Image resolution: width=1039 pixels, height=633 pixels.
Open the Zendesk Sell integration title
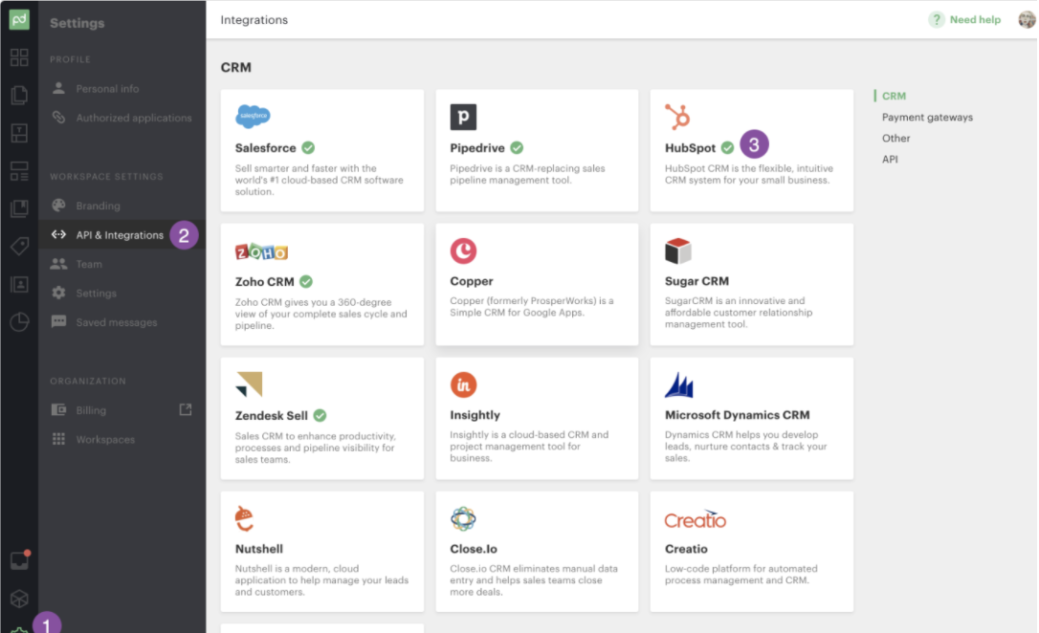point(271,415)
